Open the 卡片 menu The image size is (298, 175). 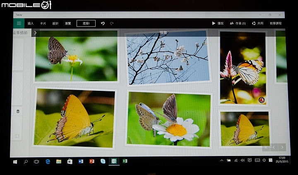[43, 23]
